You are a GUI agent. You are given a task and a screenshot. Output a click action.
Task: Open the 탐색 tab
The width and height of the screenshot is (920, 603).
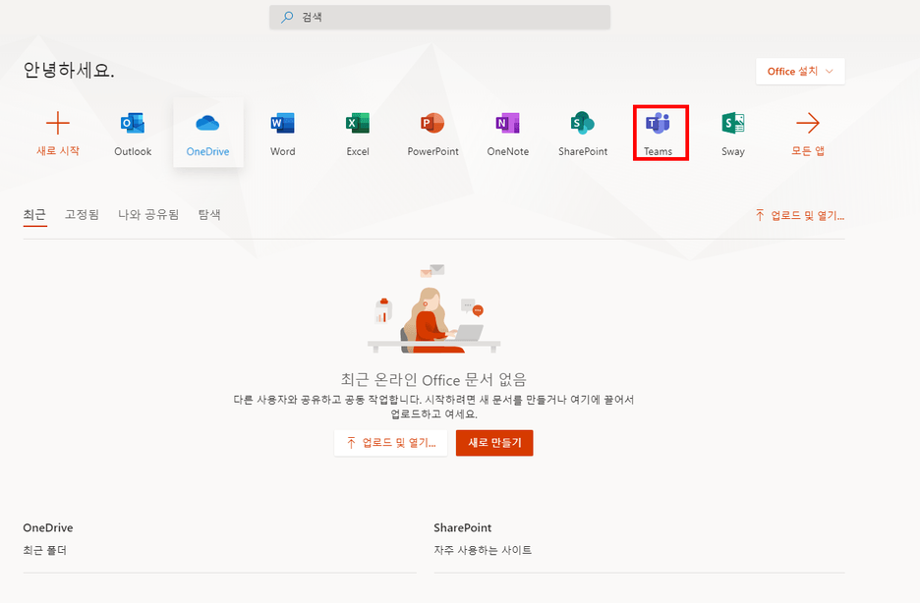(x=209, y=214)
